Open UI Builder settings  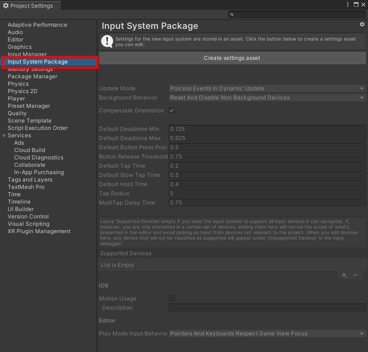(21, 209)
